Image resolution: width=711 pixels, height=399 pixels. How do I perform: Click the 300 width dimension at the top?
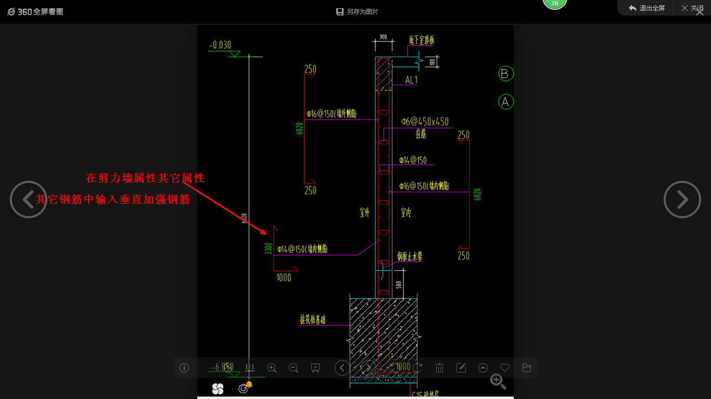[x=383, y=37]
